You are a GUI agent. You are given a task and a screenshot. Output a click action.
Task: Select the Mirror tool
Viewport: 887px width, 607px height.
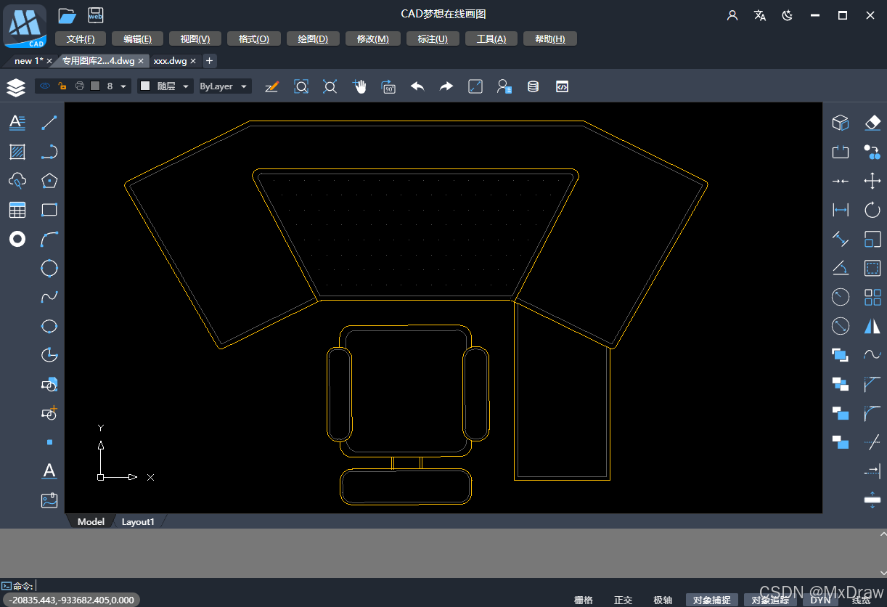point(872,326)
